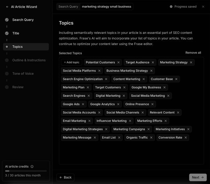Viewport: 210px width, 184px height.
Task: Open the AI article credits info icon
Action: coord(32,167)
